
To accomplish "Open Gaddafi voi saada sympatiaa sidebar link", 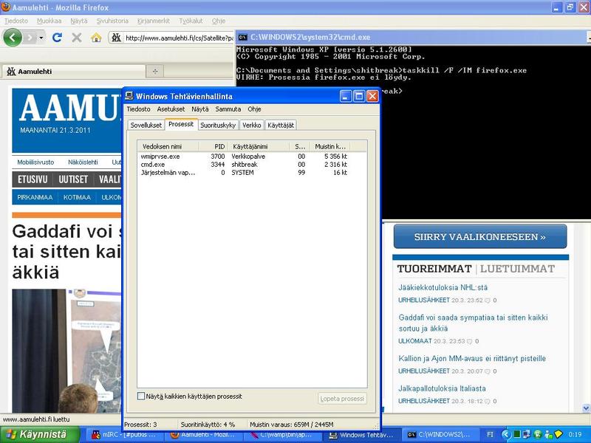I will point(473,323).
